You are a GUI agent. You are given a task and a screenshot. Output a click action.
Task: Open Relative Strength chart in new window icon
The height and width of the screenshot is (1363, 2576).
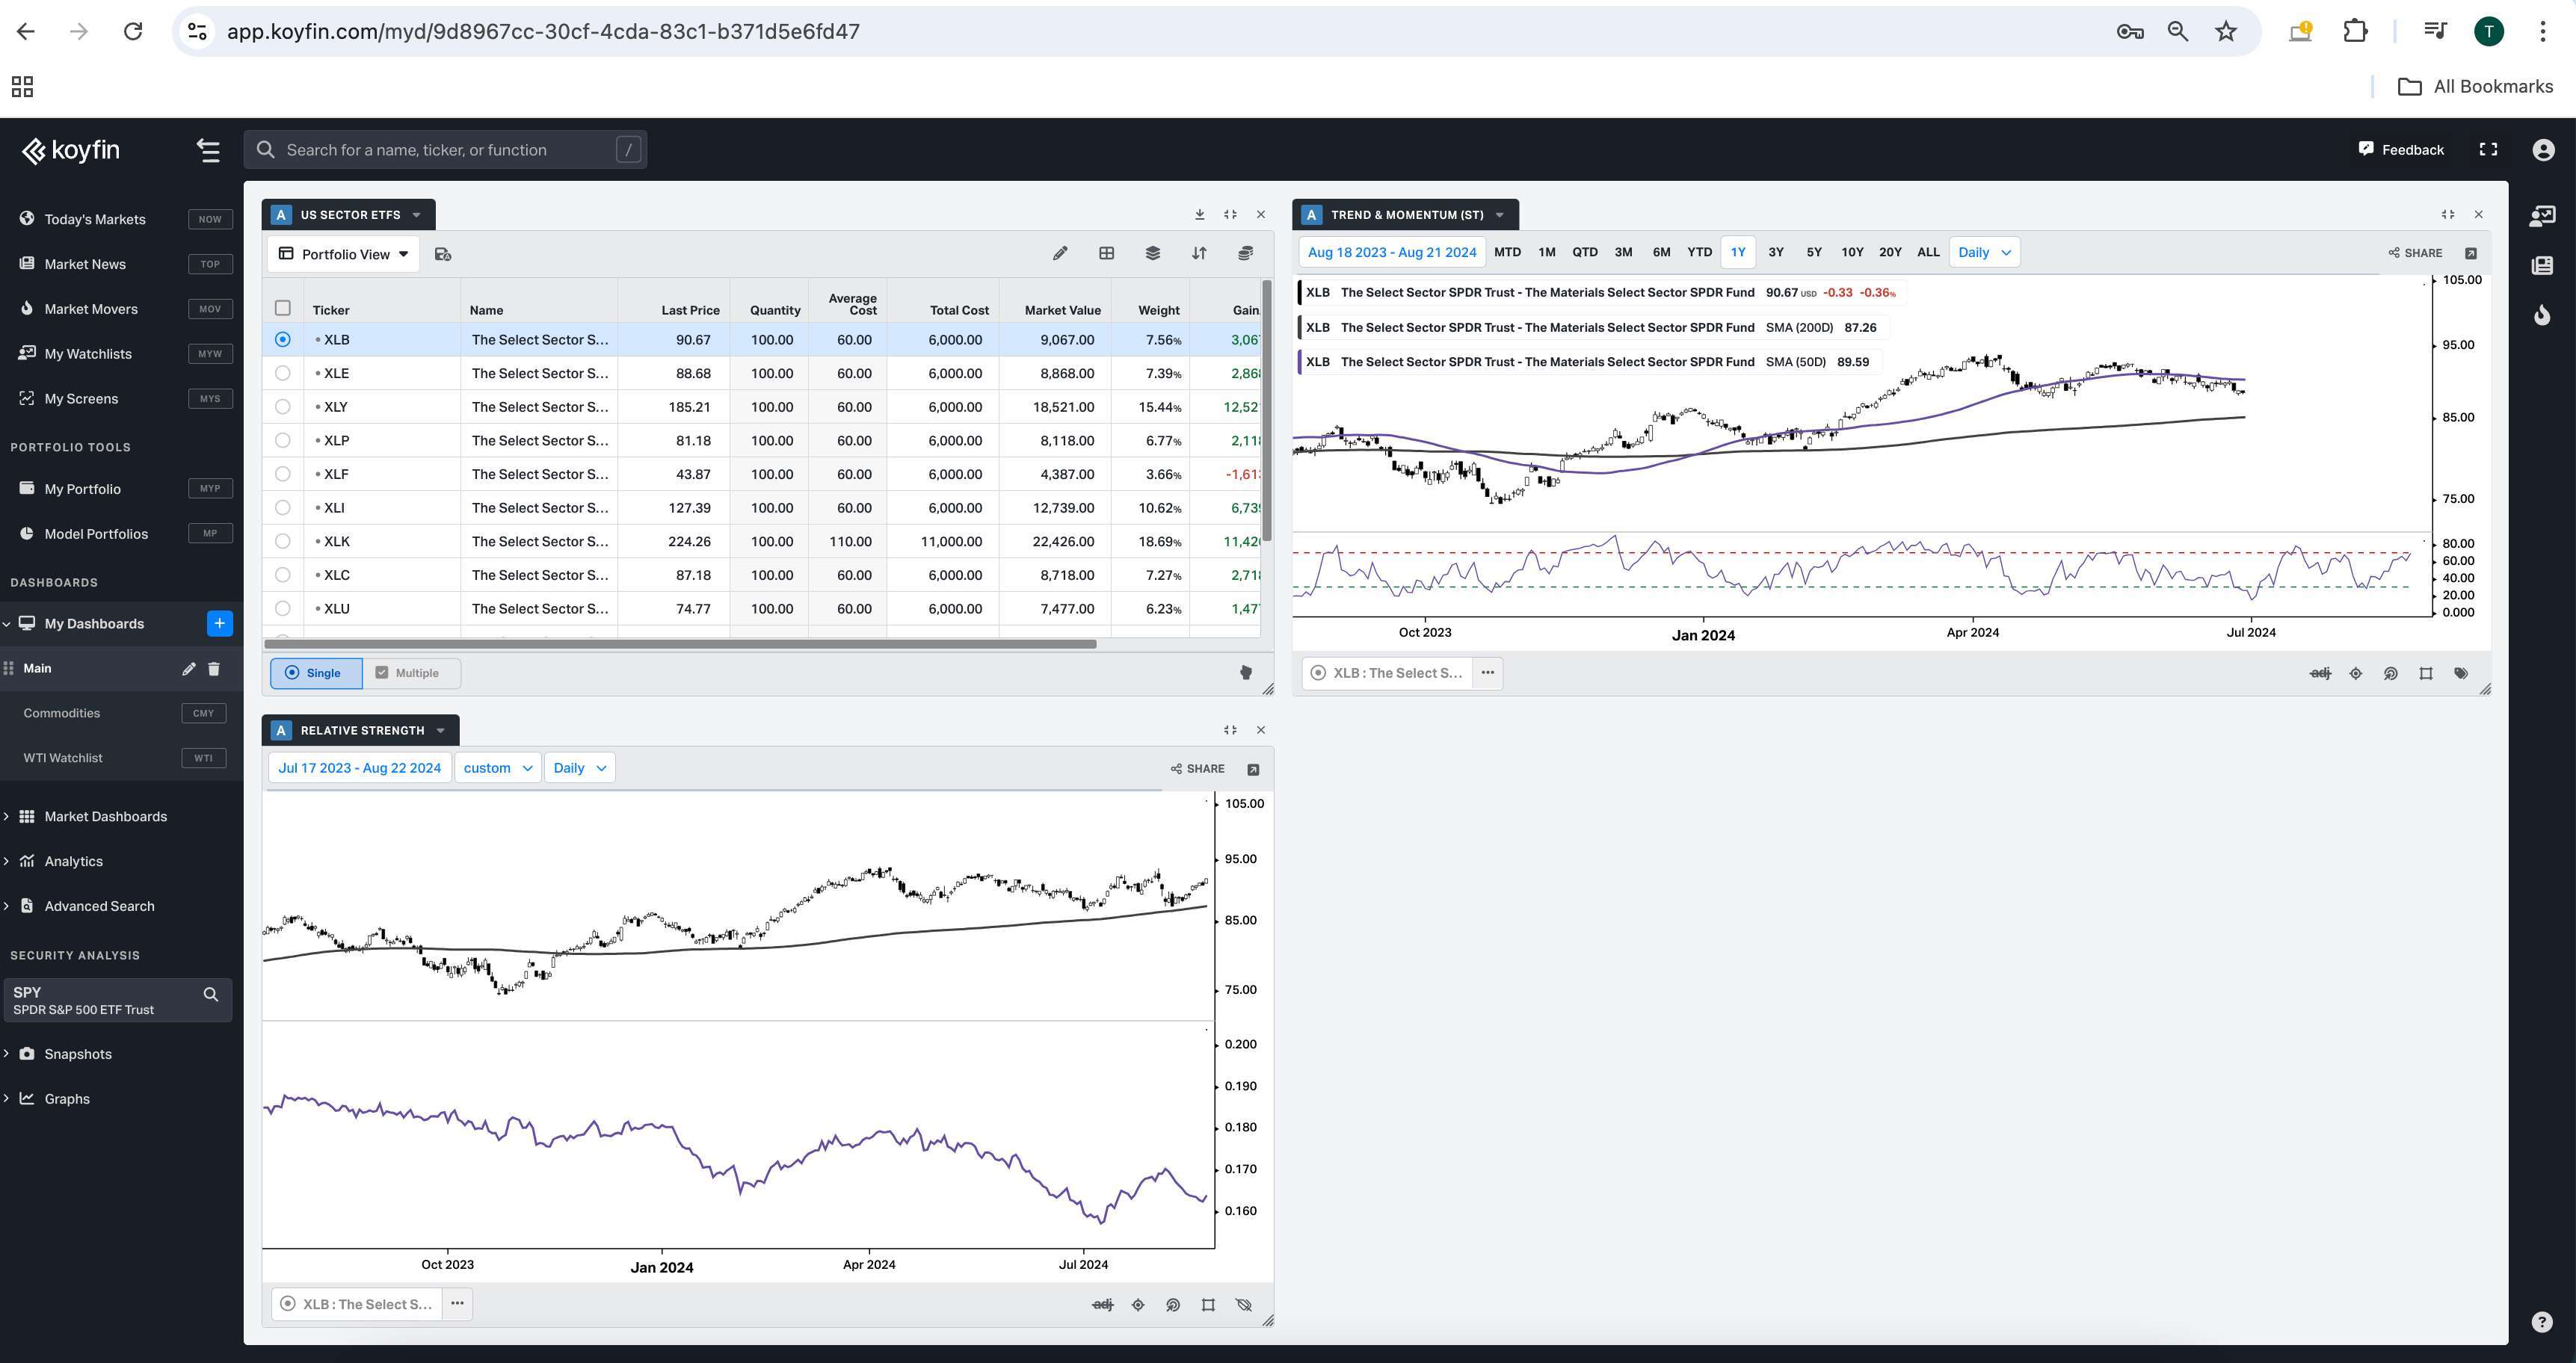pyautogui.click(x=1253, y=770)
